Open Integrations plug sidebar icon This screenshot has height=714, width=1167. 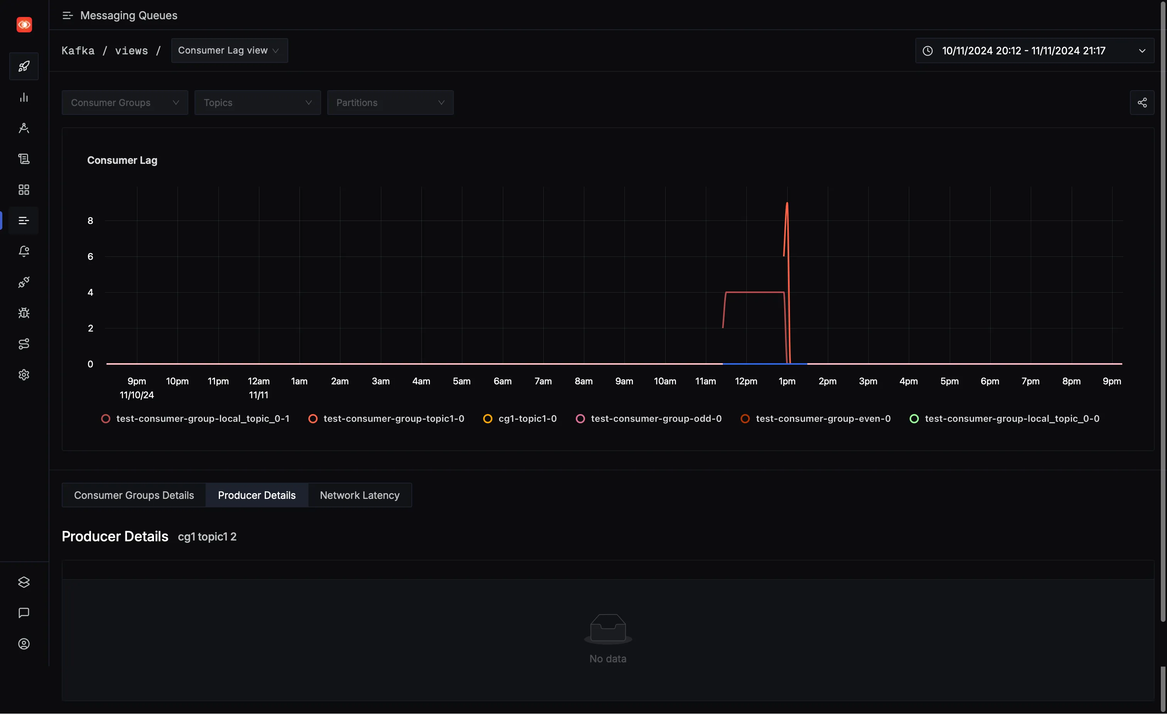tap(24, 283)
